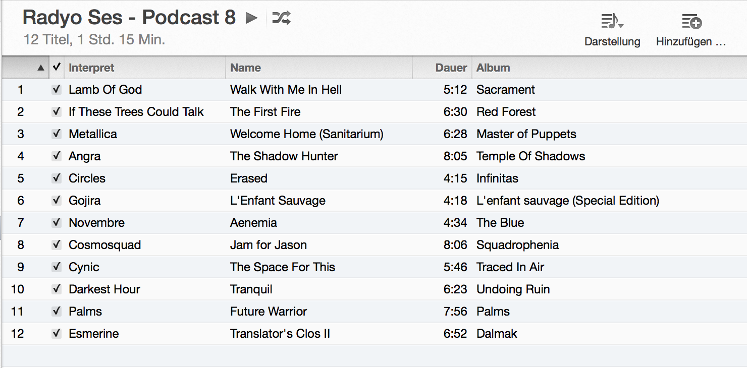Click the checkmark column header
This screenshot has height=368, width=747.
click(57, 67)
